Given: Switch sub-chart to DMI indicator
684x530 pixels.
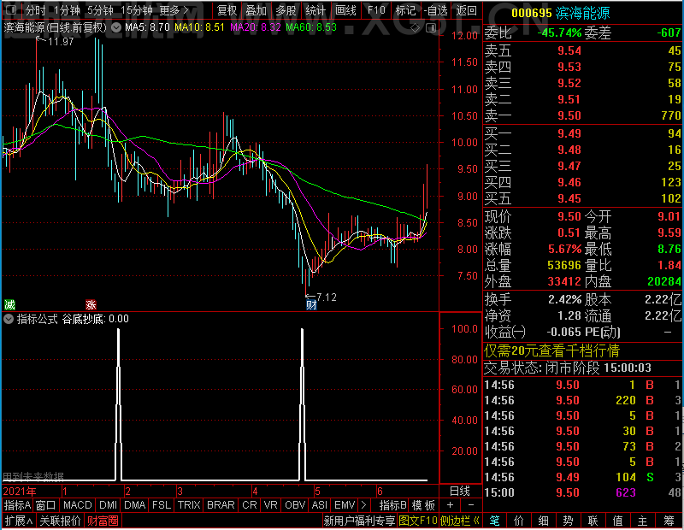Looking at the screenshot, I should coord(108,505).
